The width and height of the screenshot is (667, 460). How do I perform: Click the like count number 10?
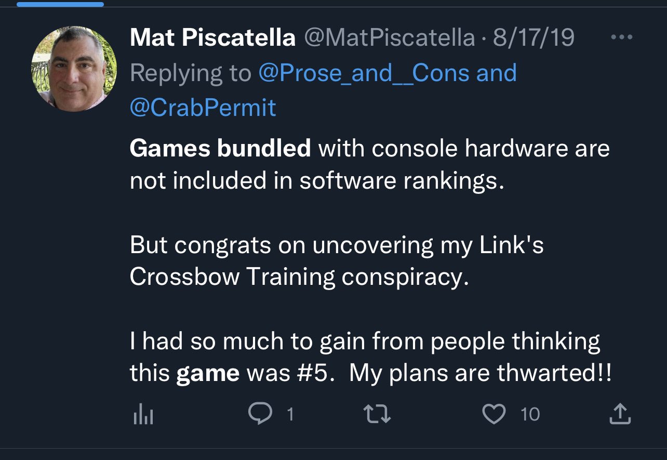(530, 414)
